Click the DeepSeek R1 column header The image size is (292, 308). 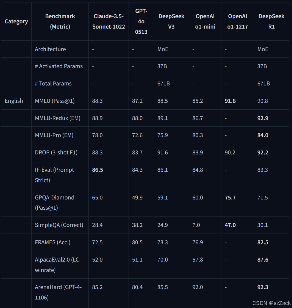point(271,21)
